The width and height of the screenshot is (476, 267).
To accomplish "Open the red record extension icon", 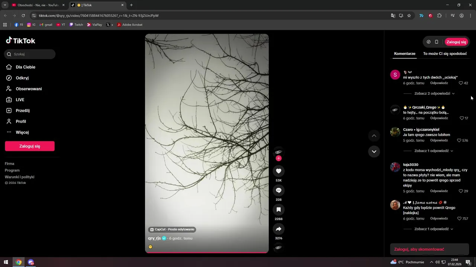I will (430, 16).
